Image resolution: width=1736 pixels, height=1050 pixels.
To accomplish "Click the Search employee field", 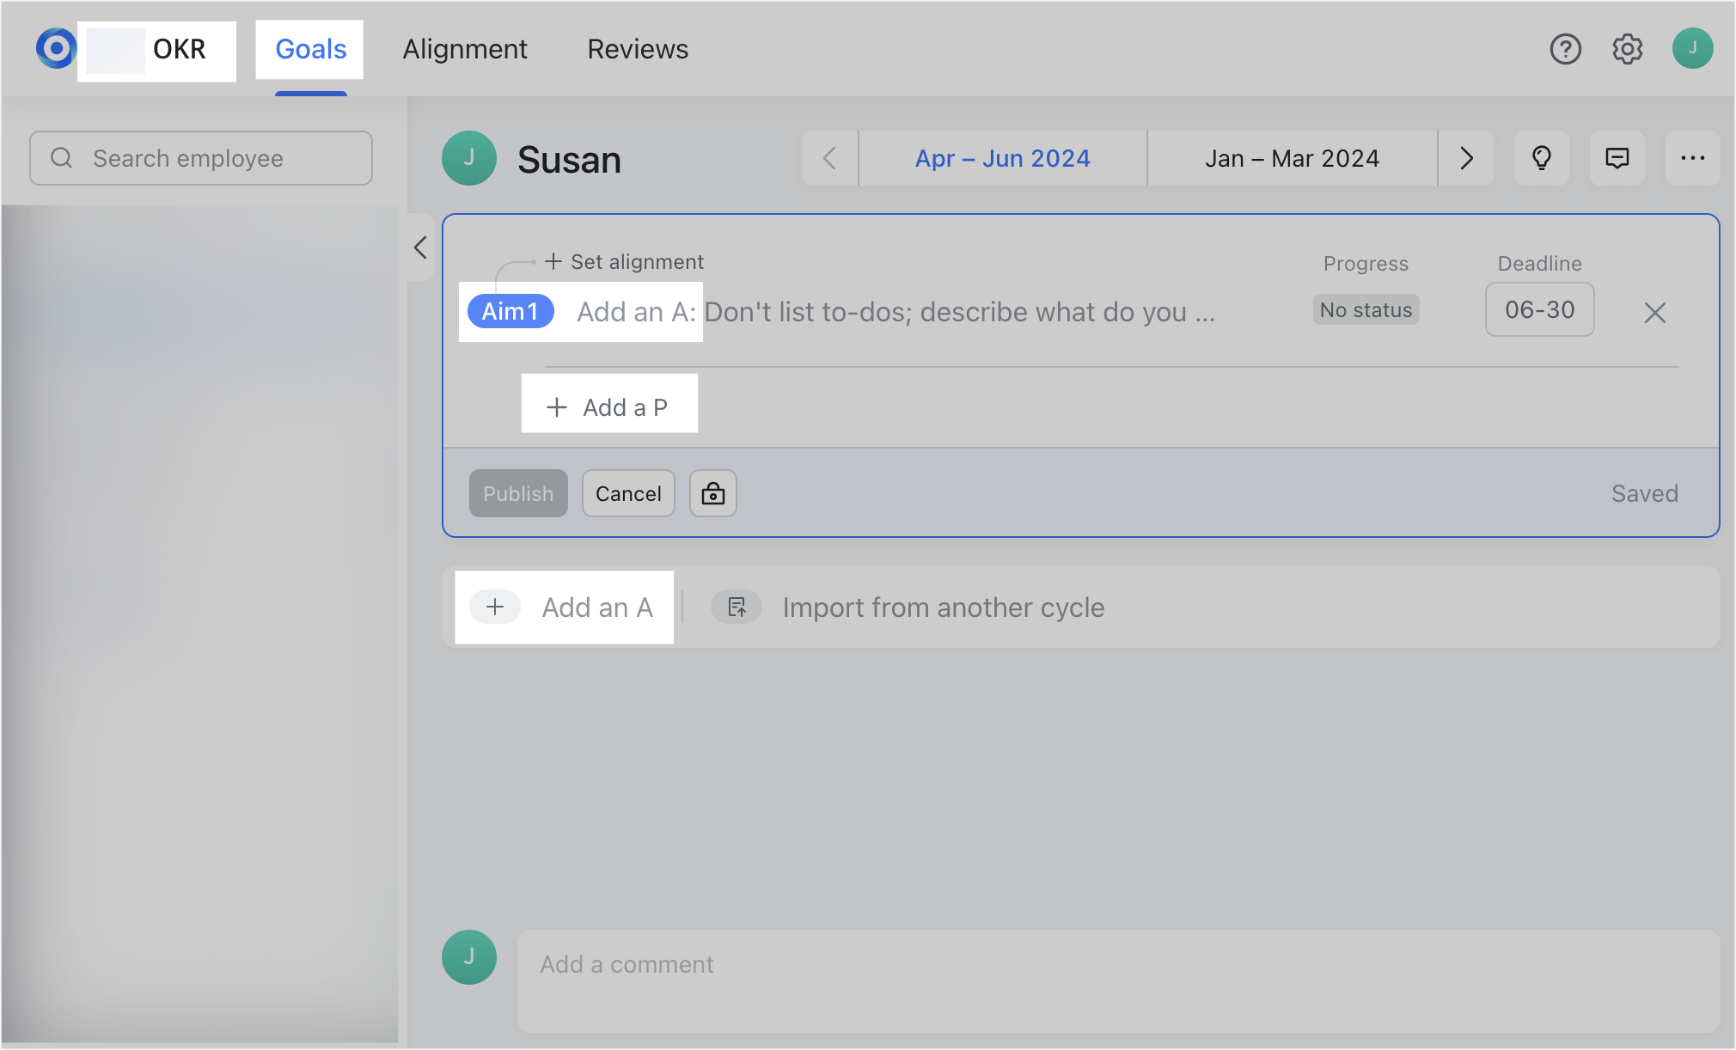I will coord(201,158).
